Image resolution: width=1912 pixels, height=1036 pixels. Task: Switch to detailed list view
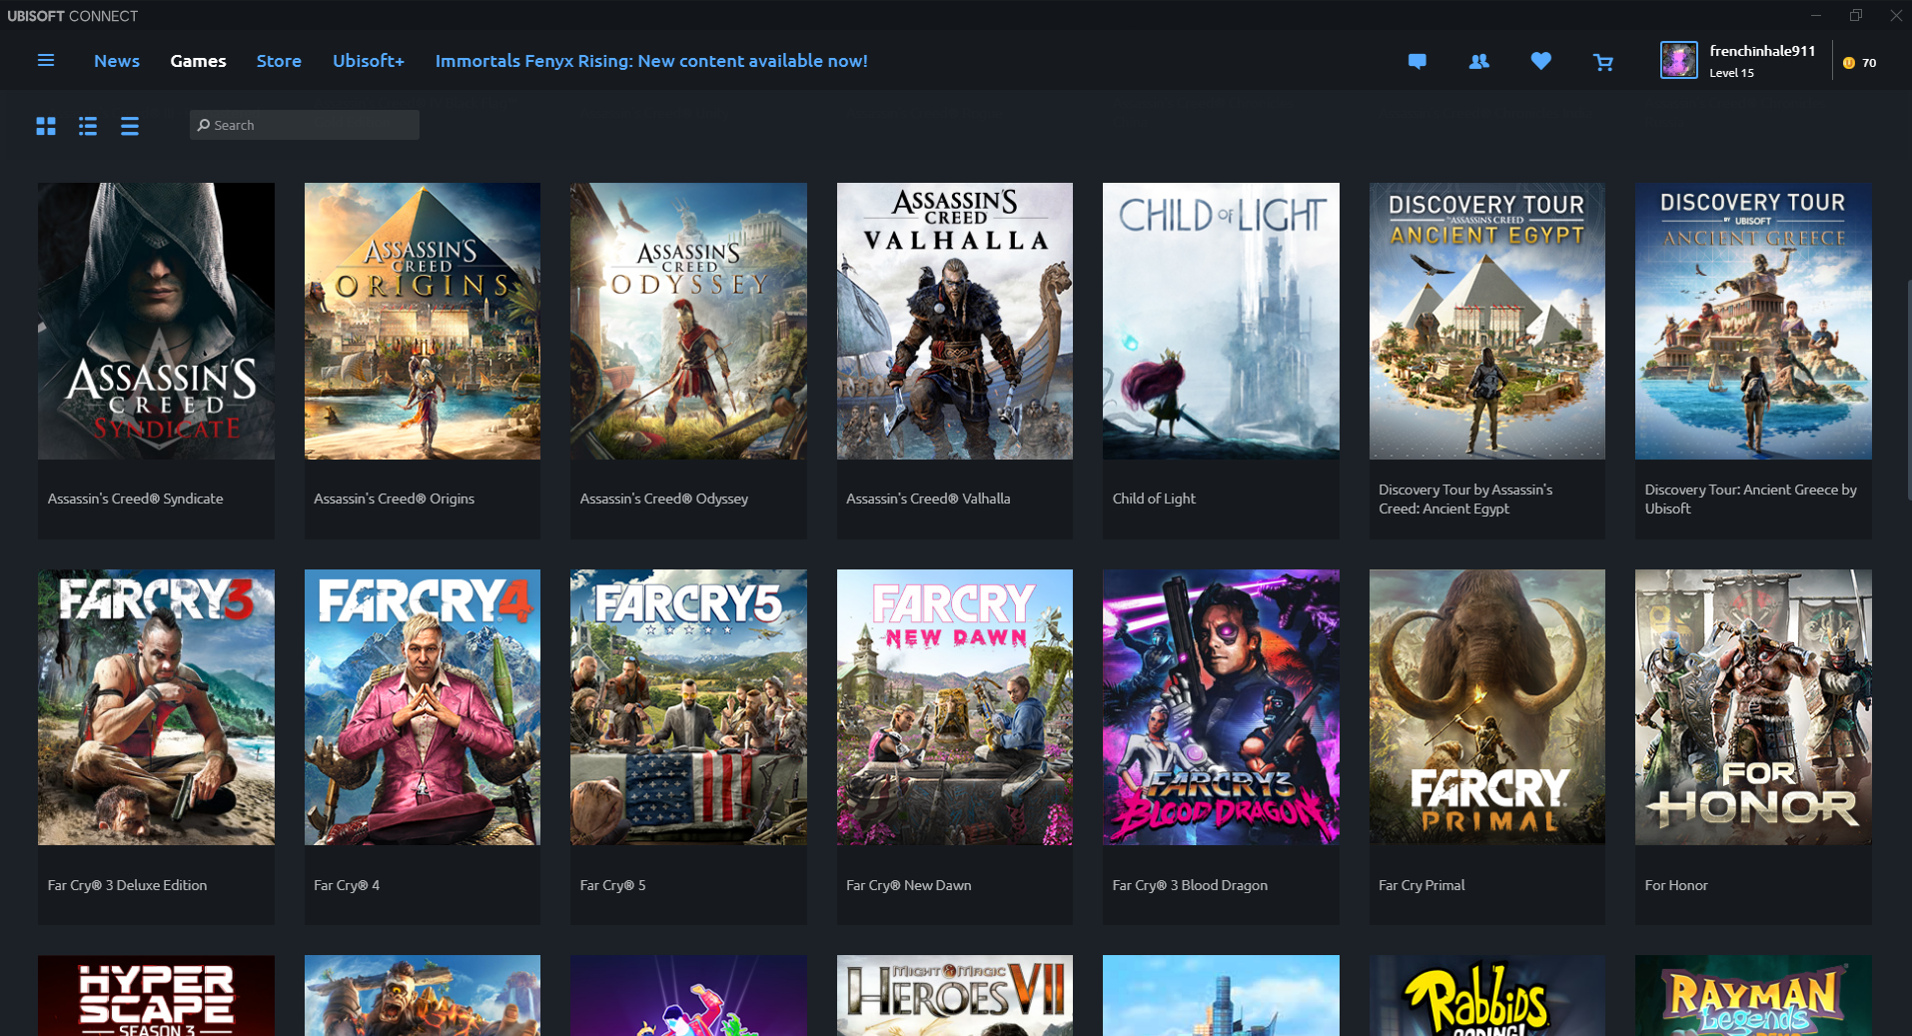pyautogui.click(x=88, y=126)
